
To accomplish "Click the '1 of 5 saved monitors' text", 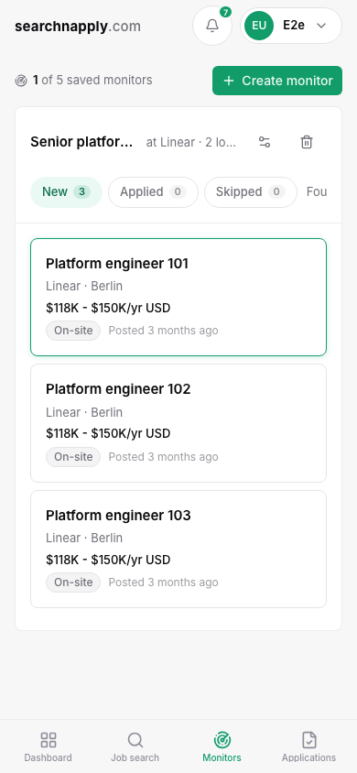I will [92, 81].
